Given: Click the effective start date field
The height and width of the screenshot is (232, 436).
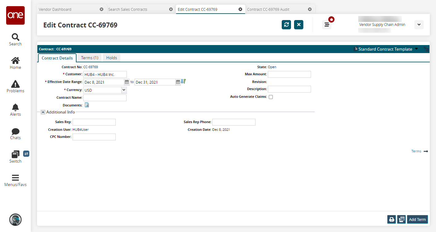Looking at the screenshot, I should [x=104, y=82].
